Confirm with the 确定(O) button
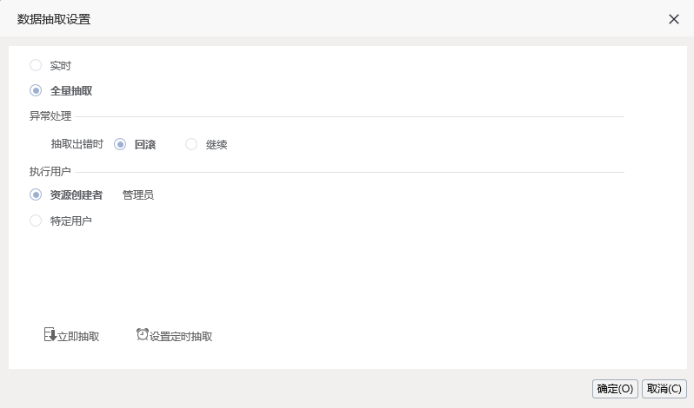The width and height of the screenshot is (694, 408). tap(615, 389)
